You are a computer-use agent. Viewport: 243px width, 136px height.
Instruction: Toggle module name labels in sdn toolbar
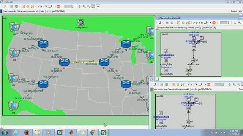tap(93, 6)
